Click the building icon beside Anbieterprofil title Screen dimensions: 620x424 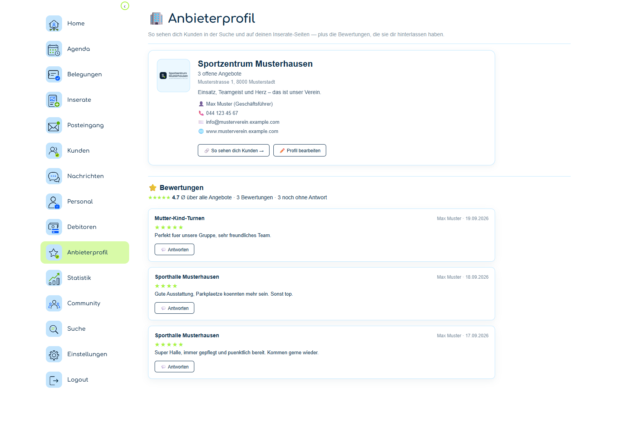coord(156,18)
